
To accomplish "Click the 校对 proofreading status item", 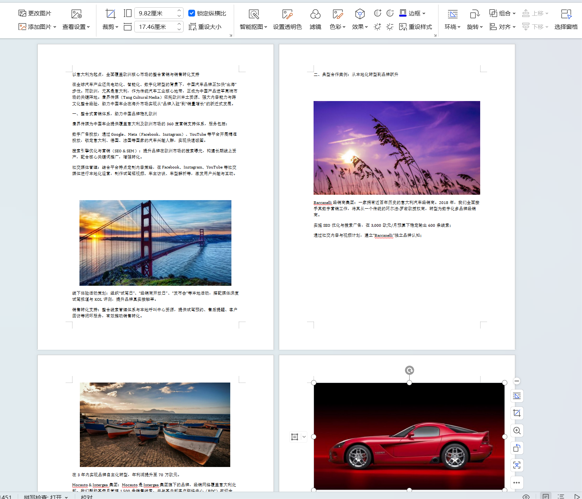I will pos(87,497).
